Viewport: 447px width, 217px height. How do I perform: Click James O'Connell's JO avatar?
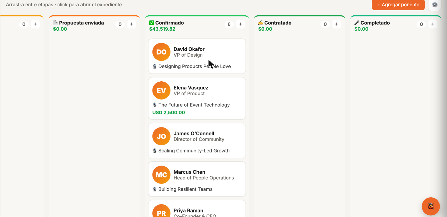pos(161,136)
